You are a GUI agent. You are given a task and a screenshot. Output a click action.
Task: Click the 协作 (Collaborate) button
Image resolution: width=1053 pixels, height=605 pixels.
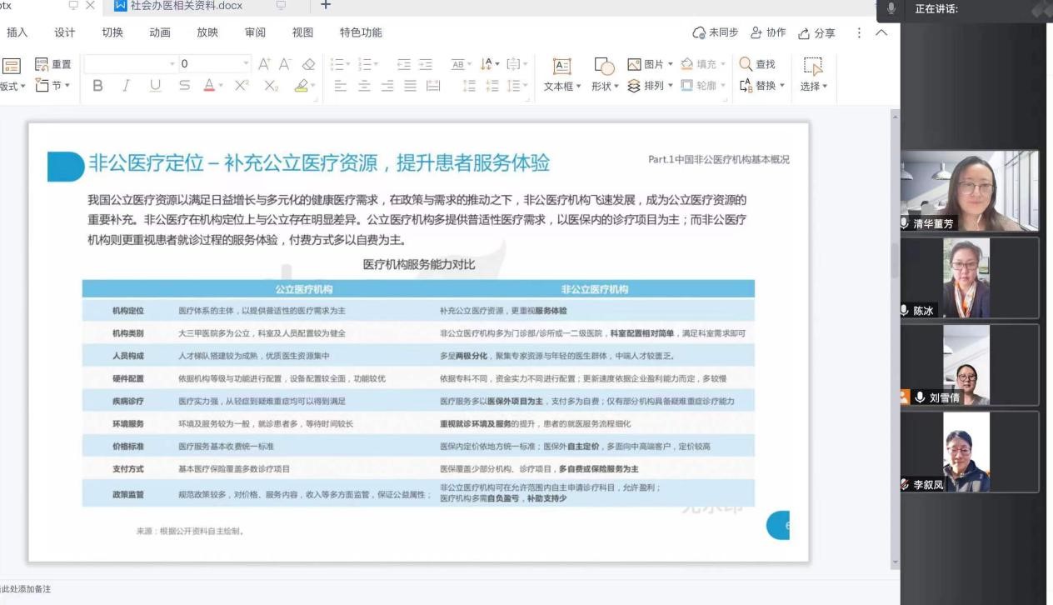768,32
